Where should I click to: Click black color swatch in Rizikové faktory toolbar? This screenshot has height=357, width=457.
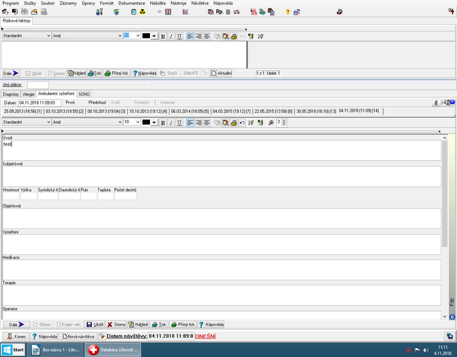(146, 36)
